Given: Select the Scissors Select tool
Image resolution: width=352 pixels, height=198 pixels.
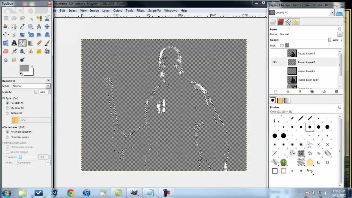Looking at the screenshot, I should [47, 18].
